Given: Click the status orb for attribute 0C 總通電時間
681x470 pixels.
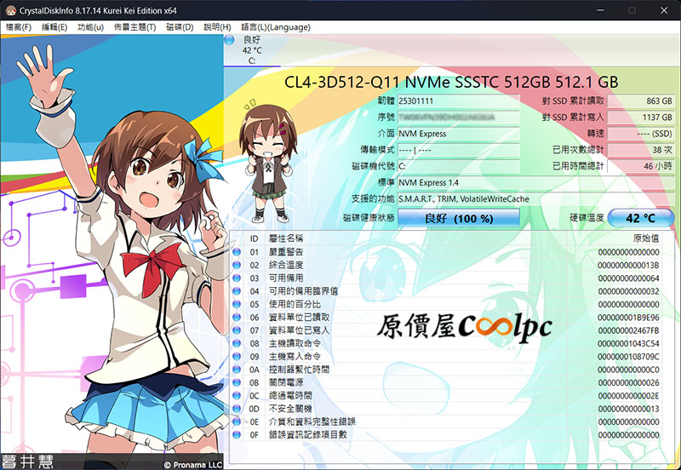Looking at the screenshot, I should (x=237, y=395).
